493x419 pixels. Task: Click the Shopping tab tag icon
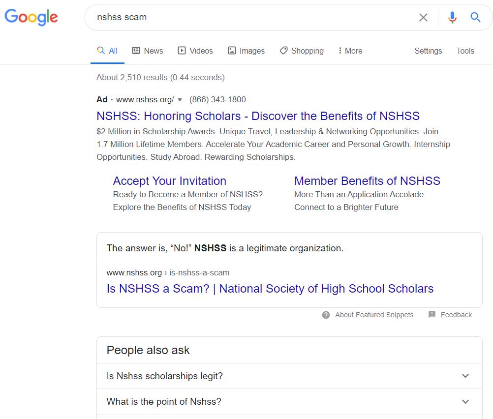283,50
